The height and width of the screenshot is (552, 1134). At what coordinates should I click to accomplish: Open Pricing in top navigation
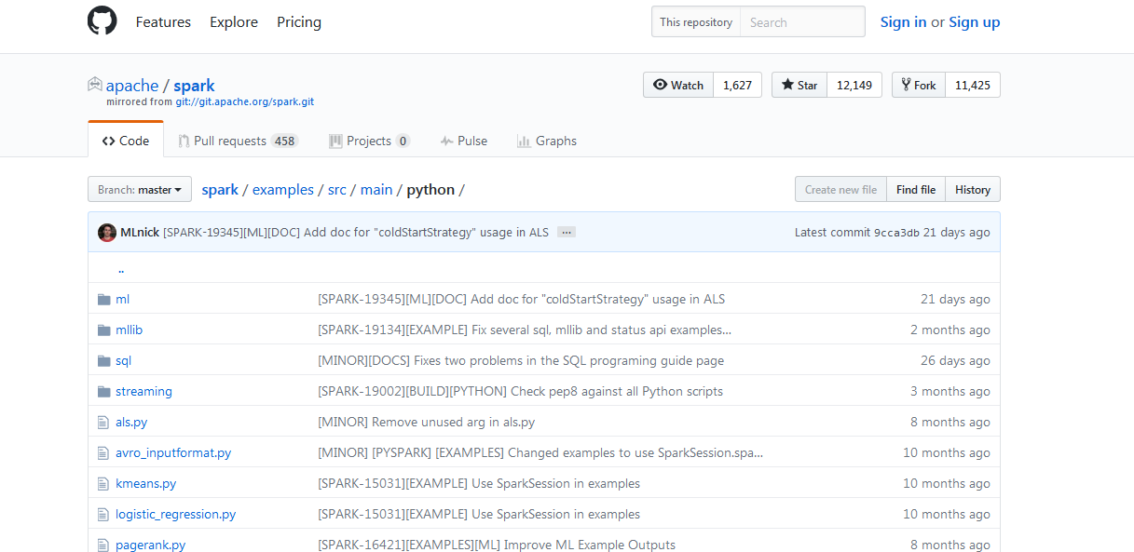(299, 21)
